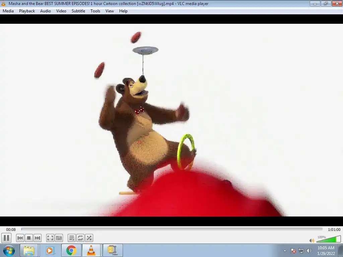This screenshot has width=343, height=257.
Task: Click VLC cone icon in title bar
Action: (3, 3)
